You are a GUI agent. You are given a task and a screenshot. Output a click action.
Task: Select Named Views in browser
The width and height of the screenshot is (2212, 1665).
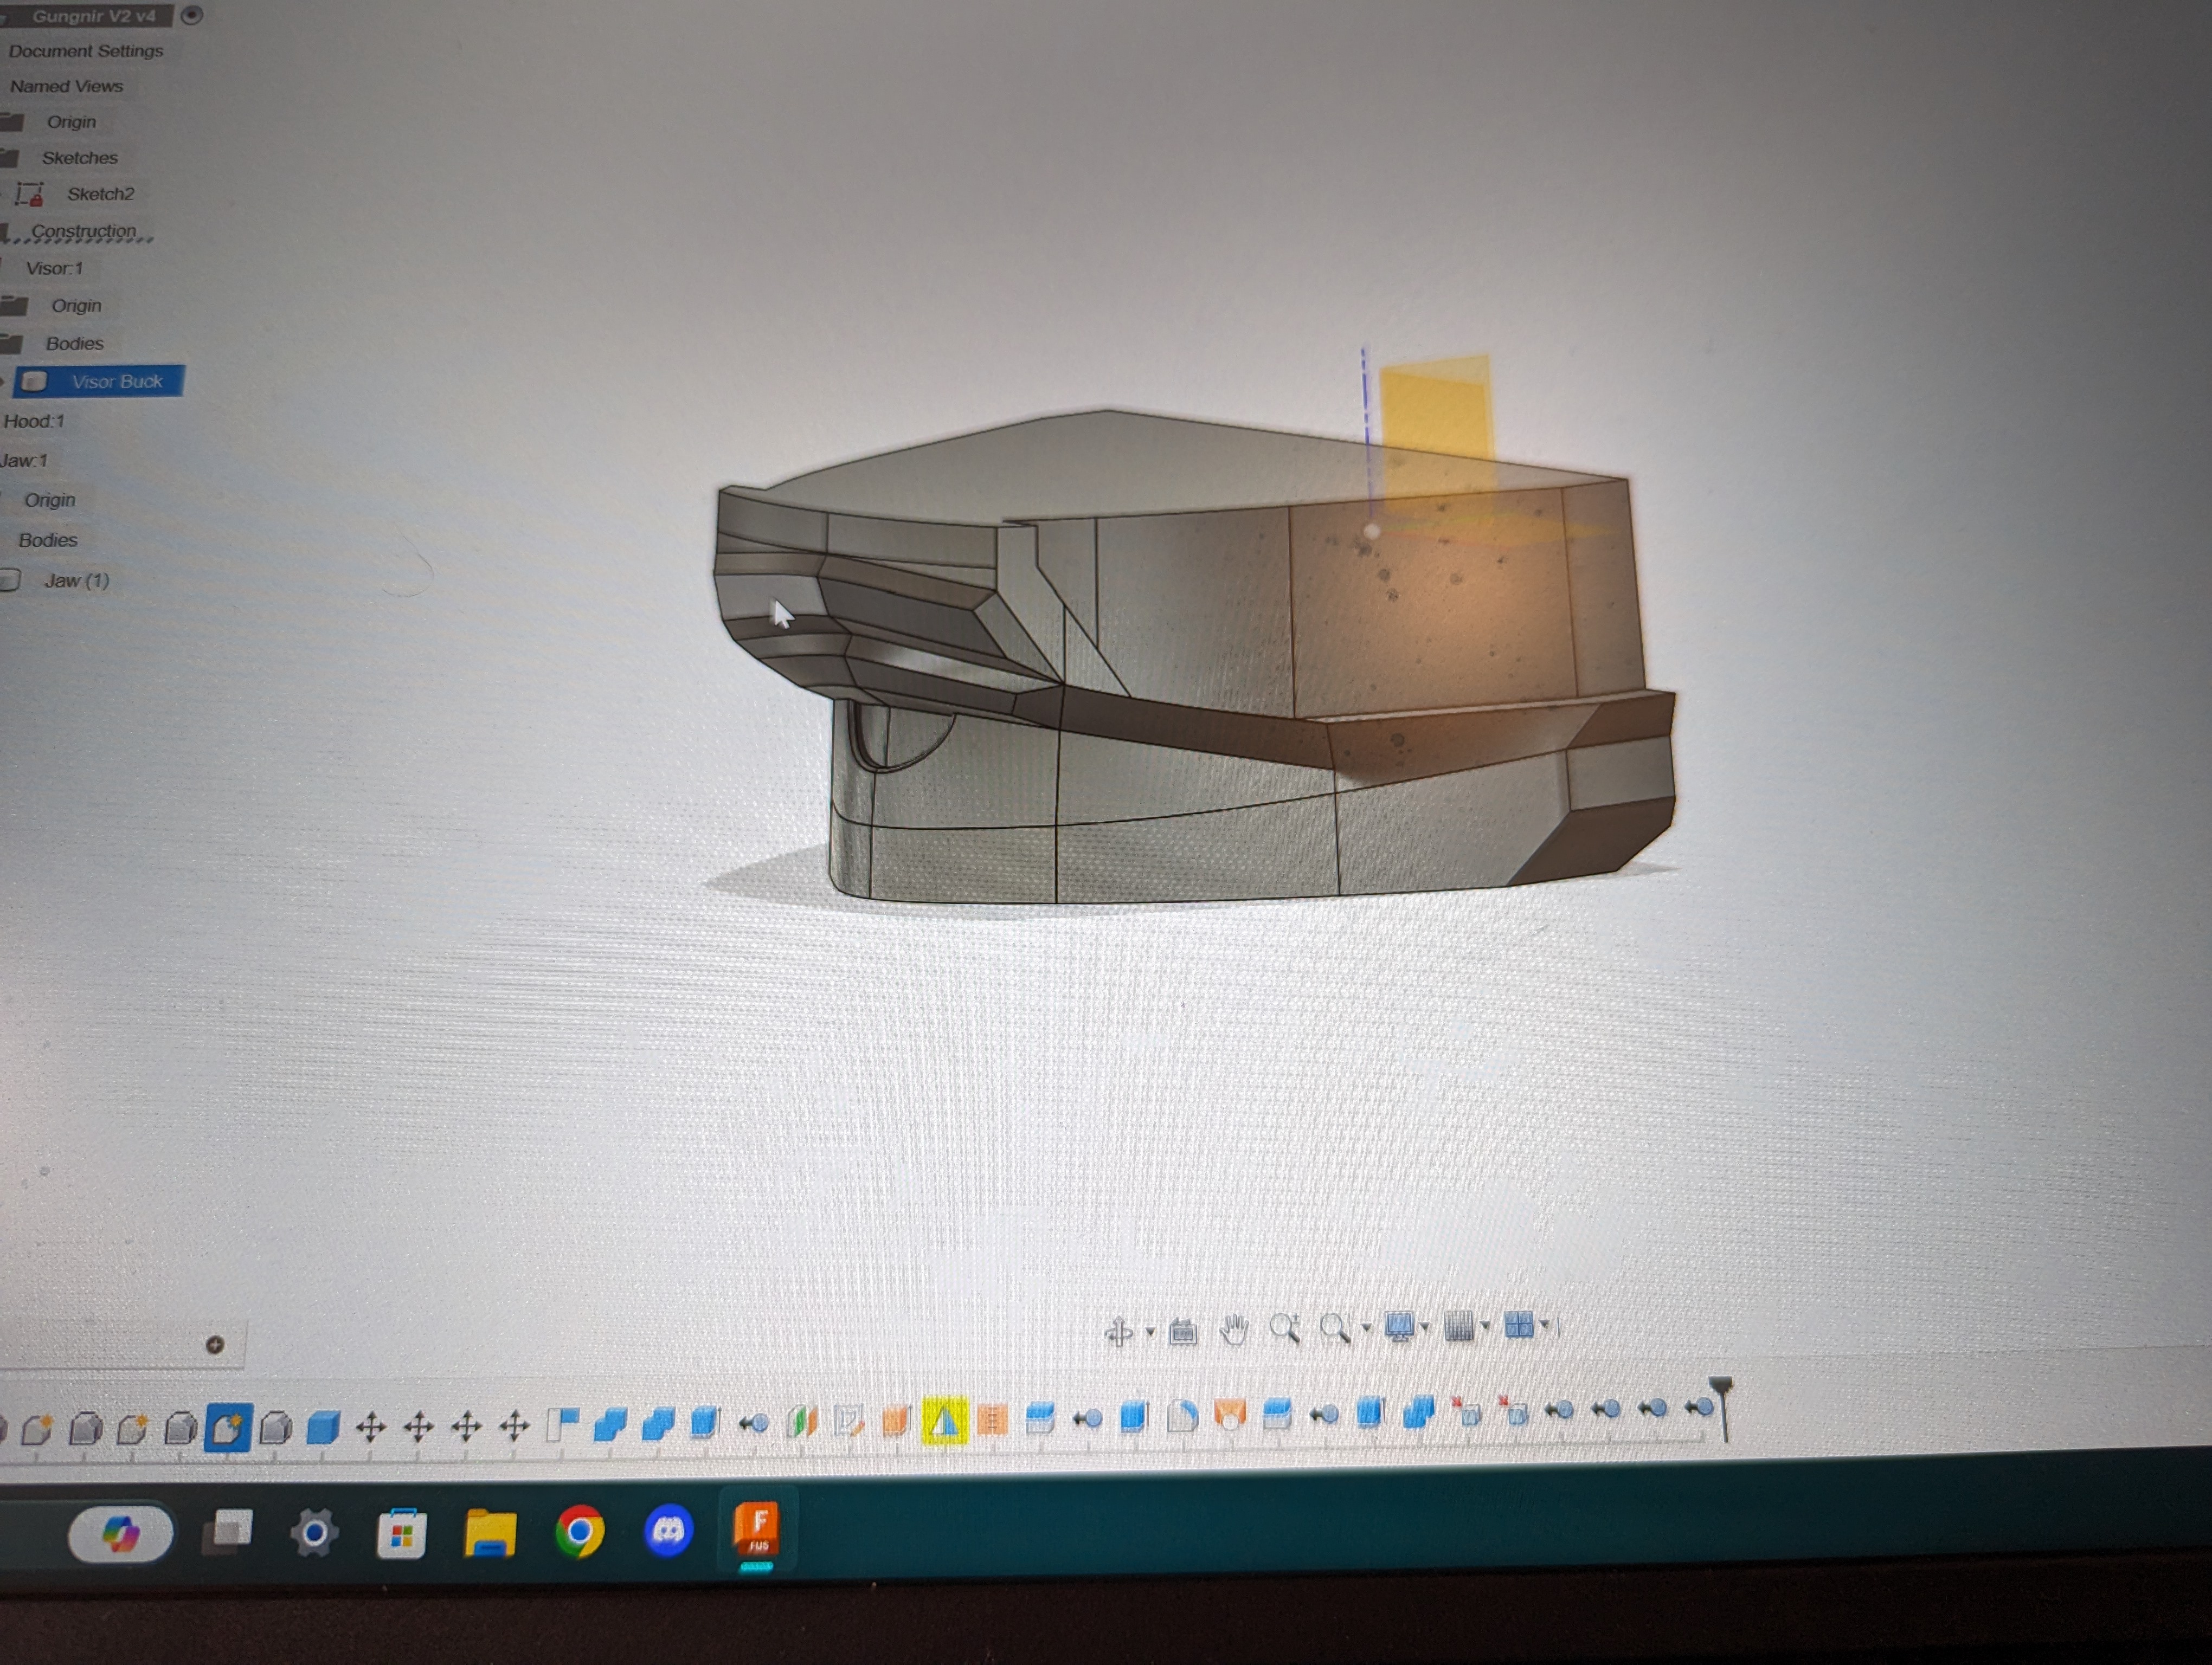66,87
